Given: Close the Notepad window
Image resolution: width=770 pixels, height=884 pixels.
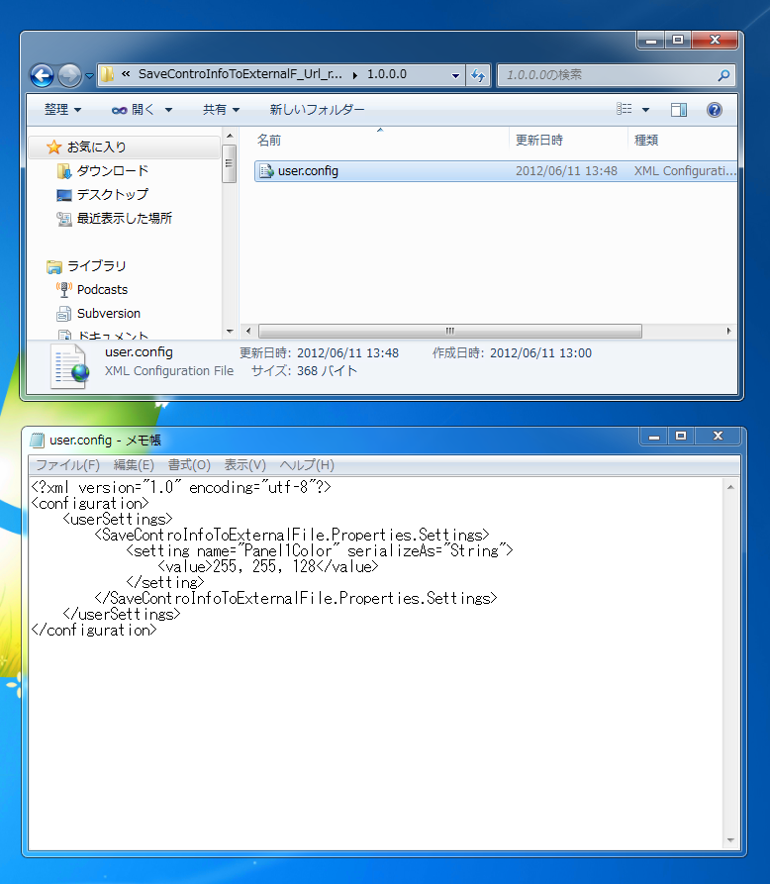Looking at the screenshot, I should (x=718, y=437).
